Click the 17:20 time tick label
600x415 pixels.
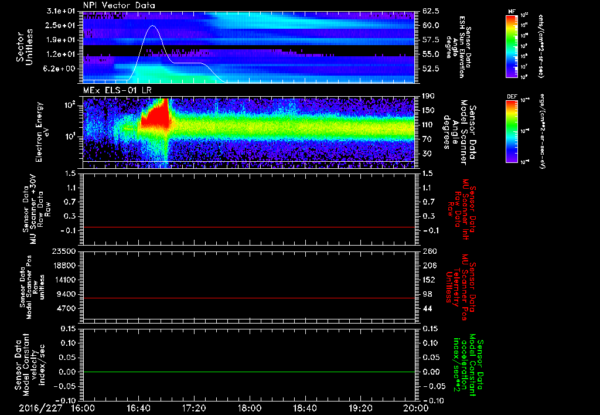(x=194, y=408)
